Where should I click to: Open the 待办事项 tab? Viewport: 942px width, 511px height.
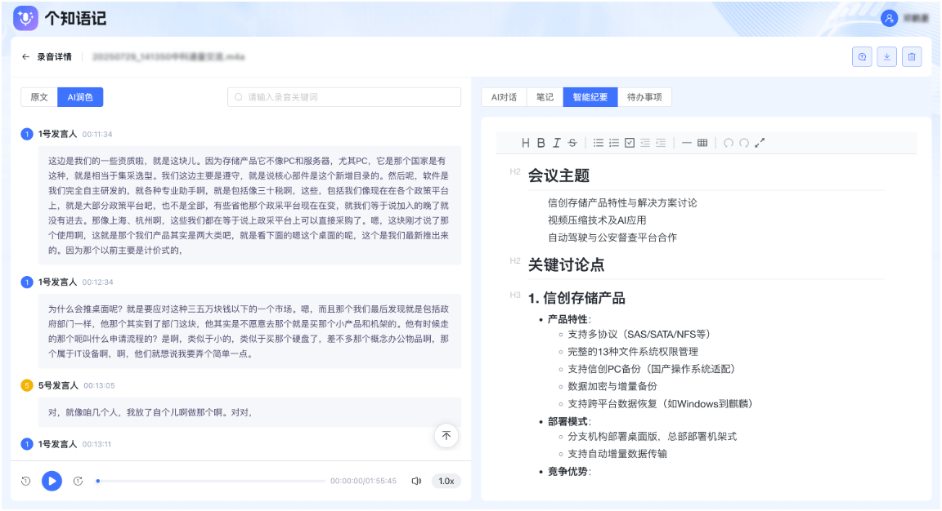644,97
